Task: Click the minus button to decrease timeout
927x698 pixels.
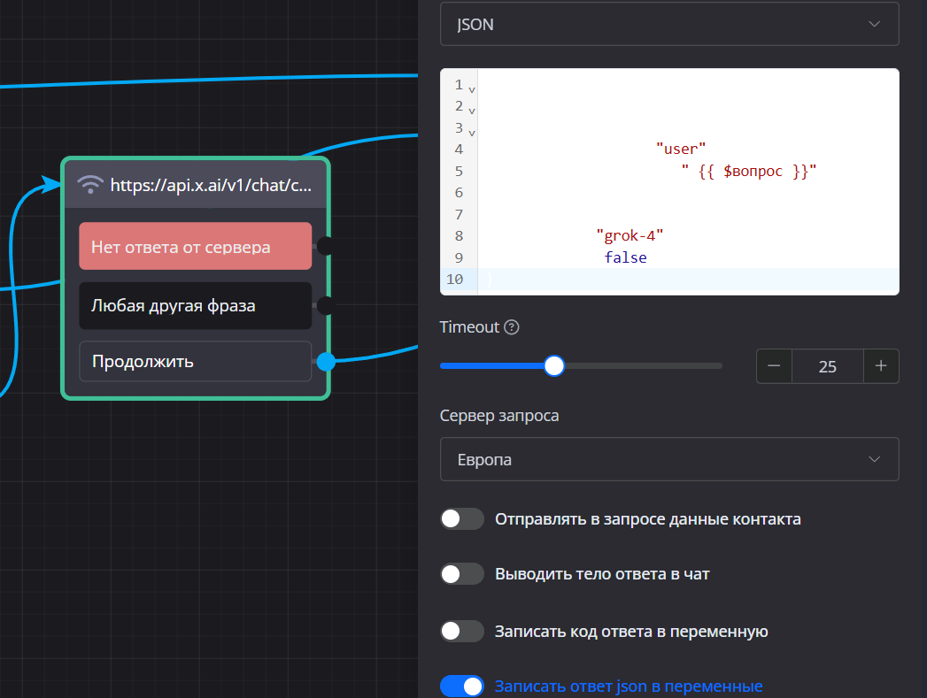Action: (x=774, y=366)
